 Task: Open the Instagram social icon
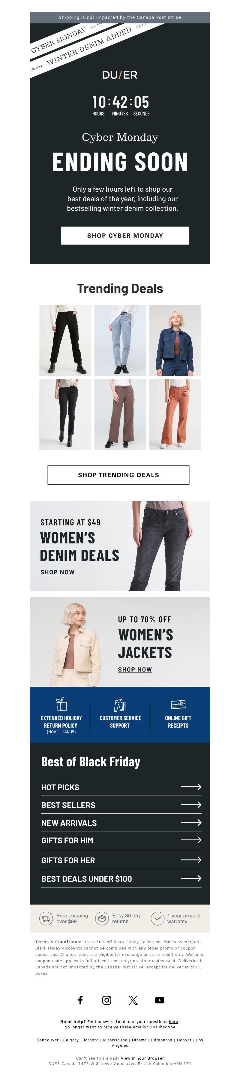pyautogui.click(x=106, y=1000)
